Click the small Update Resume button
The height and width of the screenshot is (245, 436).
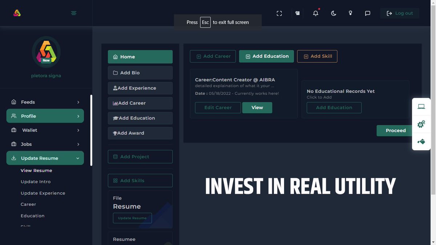coord(132,218)
